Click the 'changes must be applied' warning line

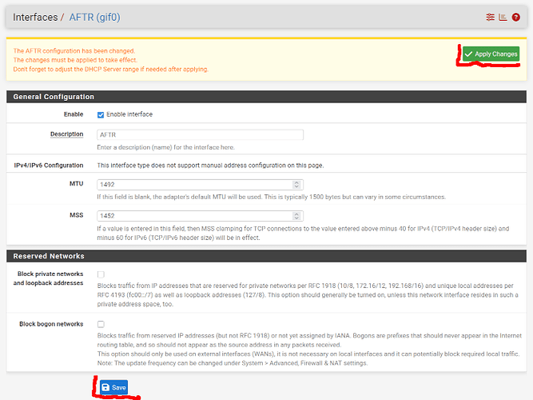pyautogui.click(x=75, y=60)
